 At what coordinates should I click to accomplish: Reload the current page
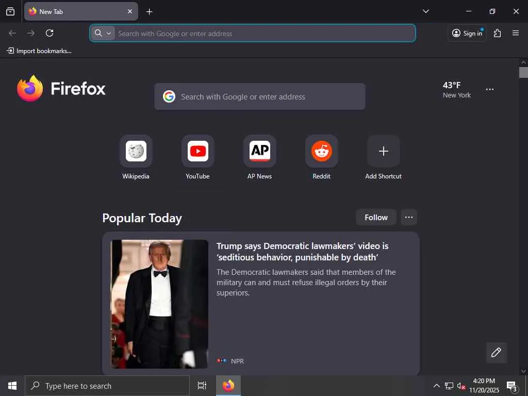[49, 33]
